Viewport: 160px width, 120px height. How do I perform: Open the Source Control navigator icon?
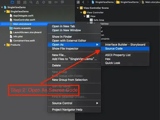click(x=19, y=2)
